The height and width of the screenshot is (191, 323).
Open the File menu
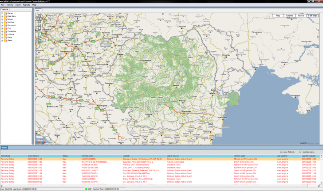point(3,5)
